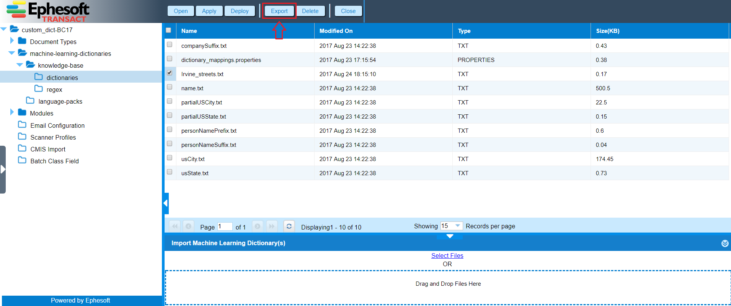Screen dimensions: 731x306
Task: Sort by the Type column header
Action: [522, 31]
